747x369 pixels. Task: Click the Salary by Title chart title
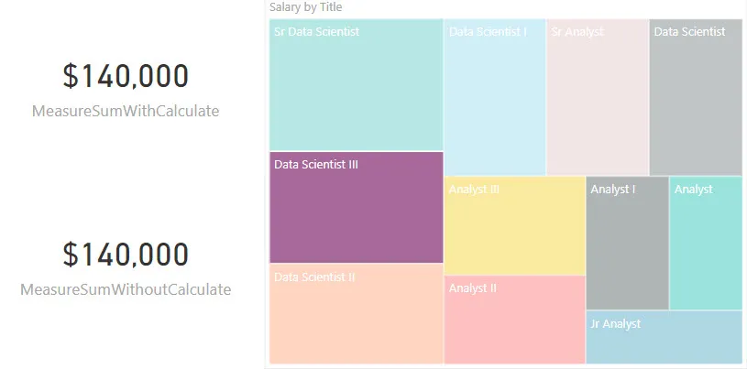pos(306,7)
